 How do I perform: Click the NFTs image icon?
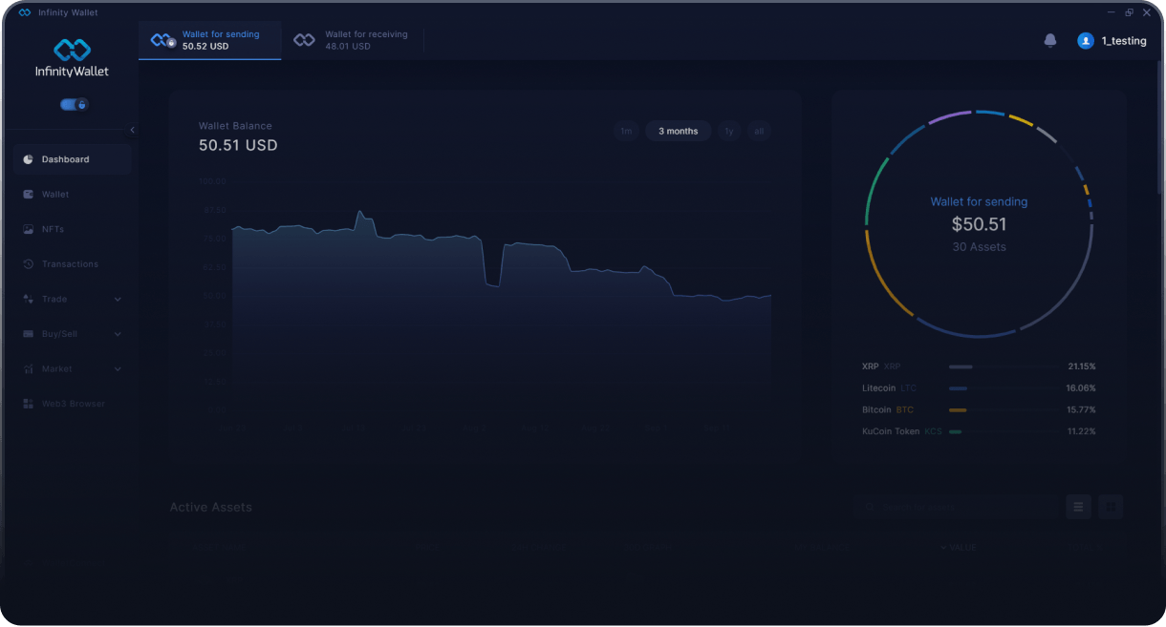pyautogui.click(x=28, y=229)
